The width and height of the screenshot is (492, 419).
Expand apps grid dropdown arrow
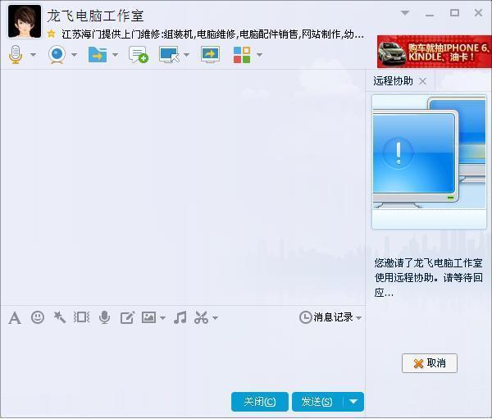(259, 55)
